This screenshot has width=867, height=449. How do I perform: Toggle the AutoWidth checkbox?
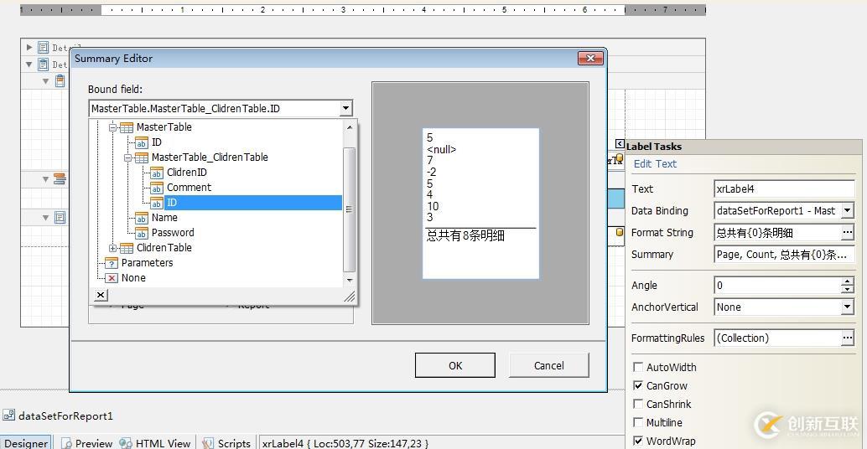point(638,367)
